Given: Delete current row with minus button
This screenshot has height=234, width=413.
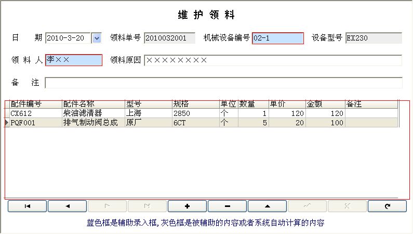Looking at the screenshot, I should click(x=227, y=206).
